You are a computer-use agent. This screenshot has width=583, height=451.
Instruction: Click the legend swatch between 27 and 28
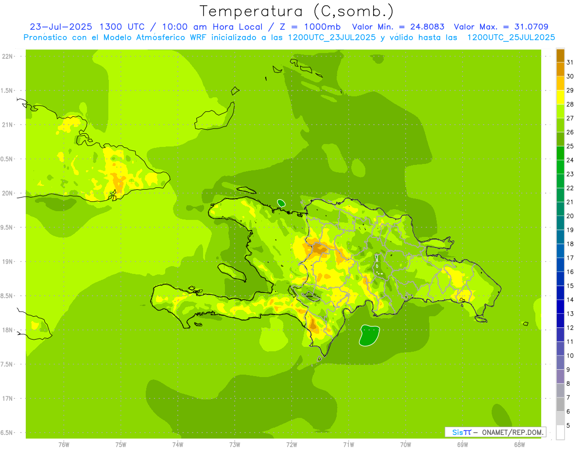pos(560,111)
